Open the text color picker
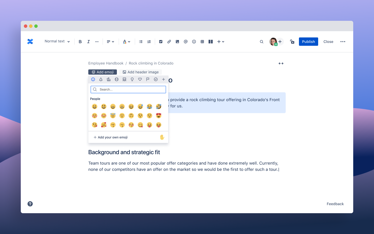 pyautogui.click(x=127, y=42)
